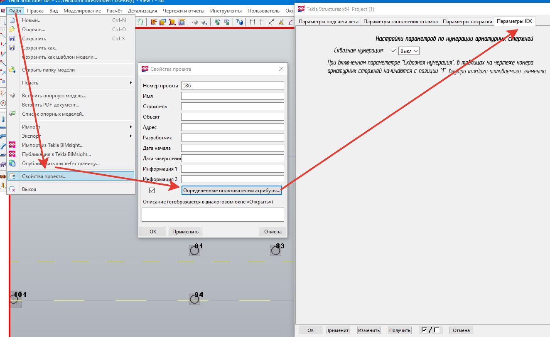Click the Адрес input field
Viewport: 550px width, 337px height.
pos(233,127)
